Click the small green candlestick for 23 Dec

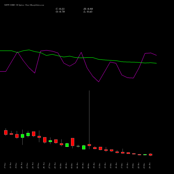click(145, 155)
